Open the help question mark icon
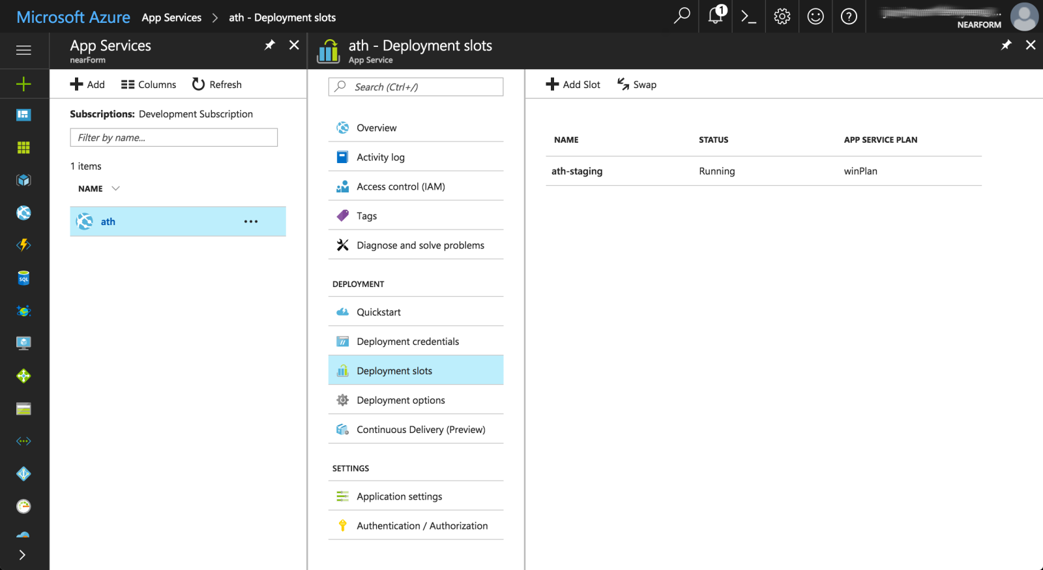 tap(849, 16)
